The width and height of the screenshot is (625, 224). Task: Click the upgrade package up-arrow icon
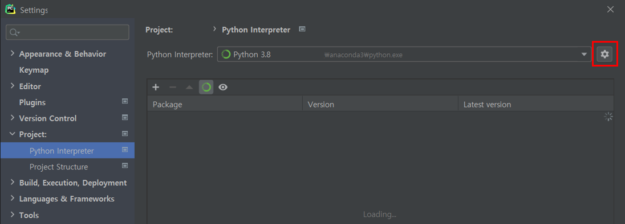tap(189, 88)
